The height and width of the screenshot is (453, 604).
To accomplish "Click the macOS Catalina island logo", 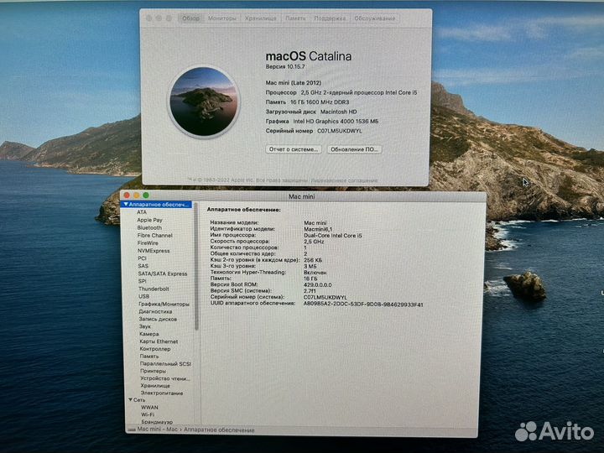I will pyautogui.click(x=204, y=102).
